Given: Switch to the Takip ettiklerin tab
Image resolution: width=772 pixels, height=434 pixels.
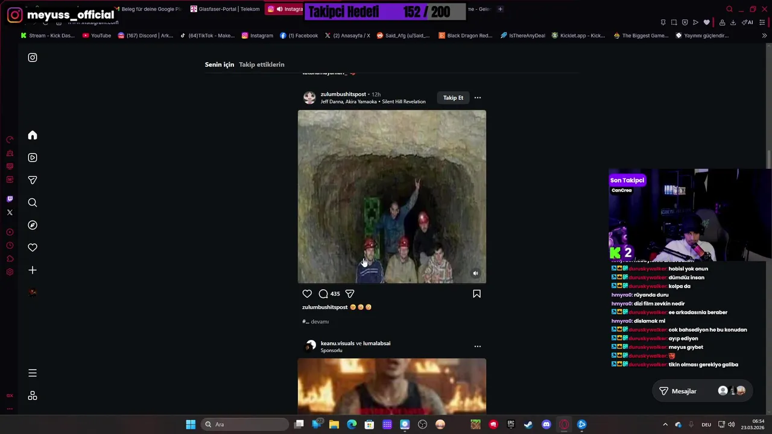Looking at the screenshot, I should pyautogui.click(x=261, y=64).
